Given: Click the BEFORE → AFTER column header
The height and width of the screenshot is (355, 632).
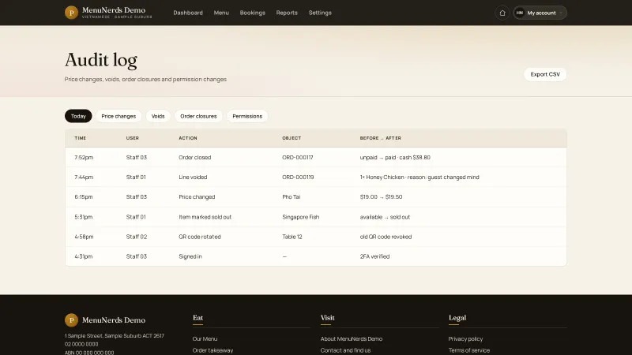Looking at the screenshot, I should click(381, 138).
